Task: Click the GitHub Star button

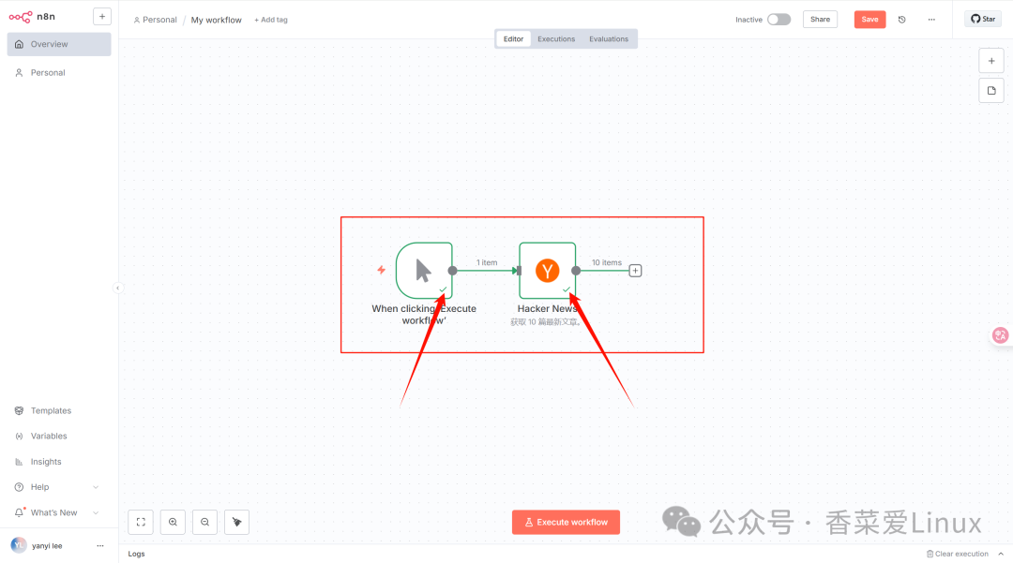Action: 983,20
